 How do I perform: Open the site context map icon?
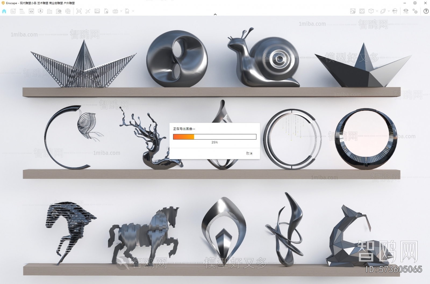click(x=353, y=11)
